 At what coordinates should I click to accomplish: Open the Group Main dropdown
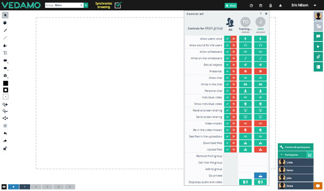[64, 5]
